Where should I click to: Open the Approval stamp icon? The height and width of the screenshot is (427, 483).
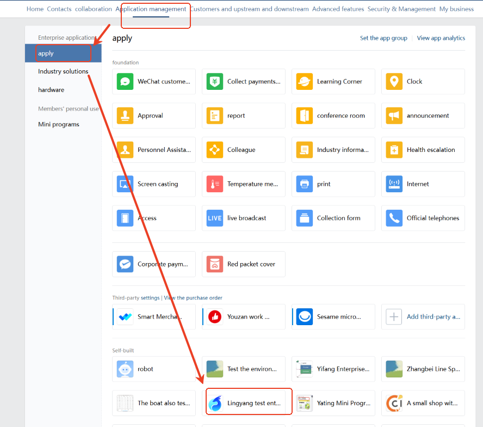pyautogui.click(x=125, y=115)
